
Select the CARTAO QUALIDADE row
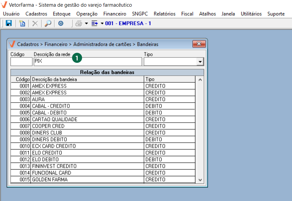(x=103, y=119)
